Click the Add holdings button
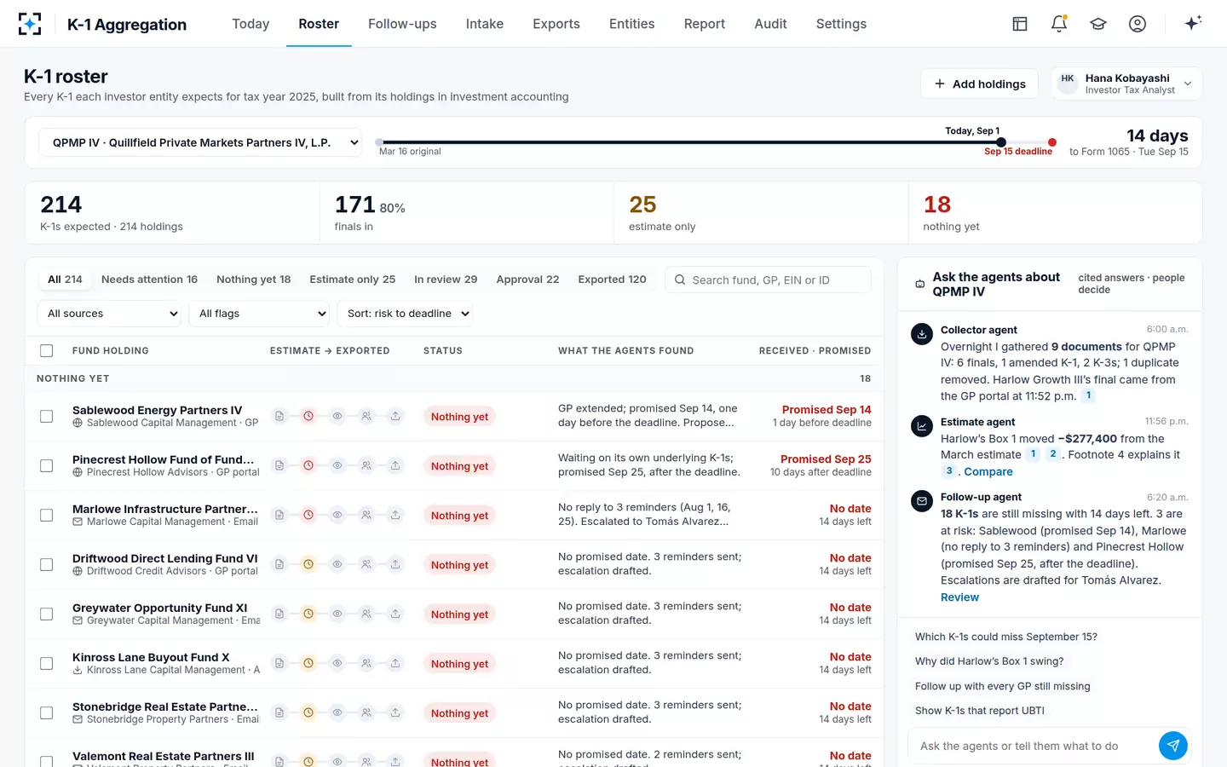 click(x=979, y=84)
